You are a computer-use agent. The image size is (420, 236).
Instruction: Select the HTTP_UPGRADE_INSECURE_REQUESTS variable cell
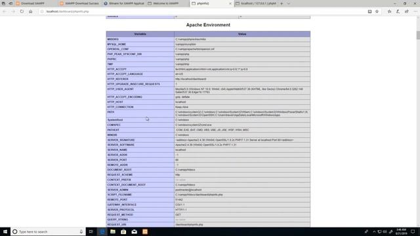click(140, 84)
